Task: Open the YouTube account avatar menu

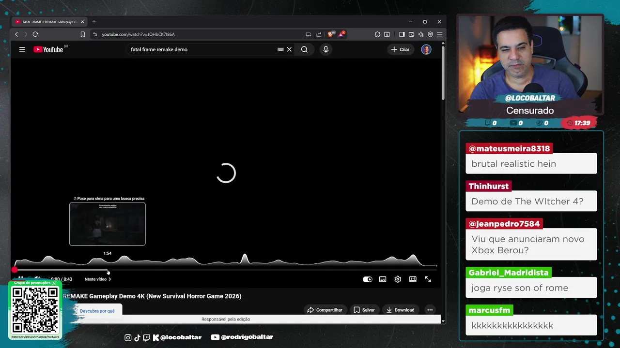Action: (426, 49)
